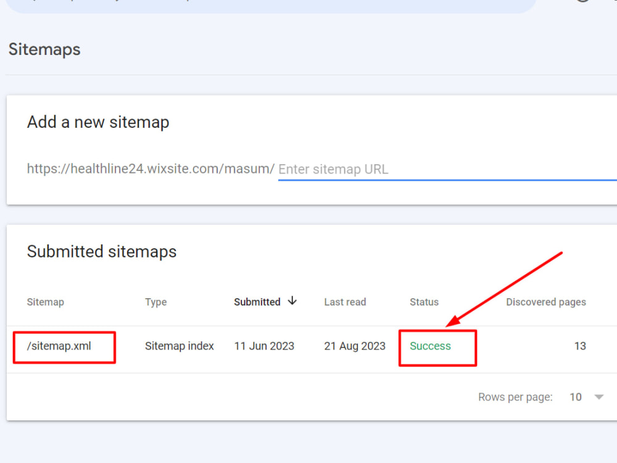This screenshot has height=463, width=617.
Task: Click the Discovered pages value of 13
Action: click(580, 346)
